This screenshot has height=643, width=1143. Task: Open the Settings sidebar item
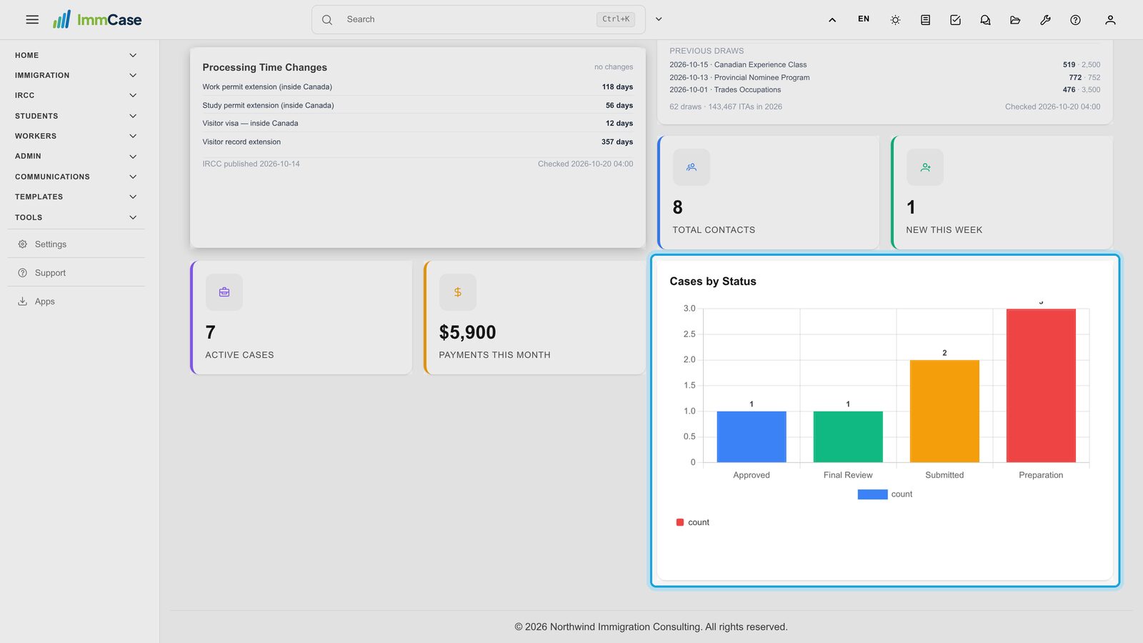coord(76,244)
